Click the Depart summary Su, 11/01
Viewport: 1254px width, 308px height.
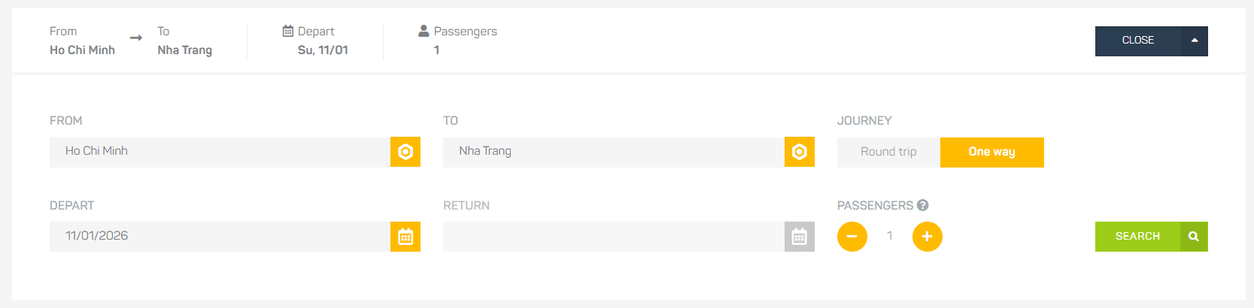tap(323, 50)
